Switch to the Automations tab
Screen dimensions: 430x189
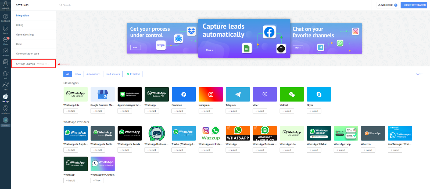93,74
